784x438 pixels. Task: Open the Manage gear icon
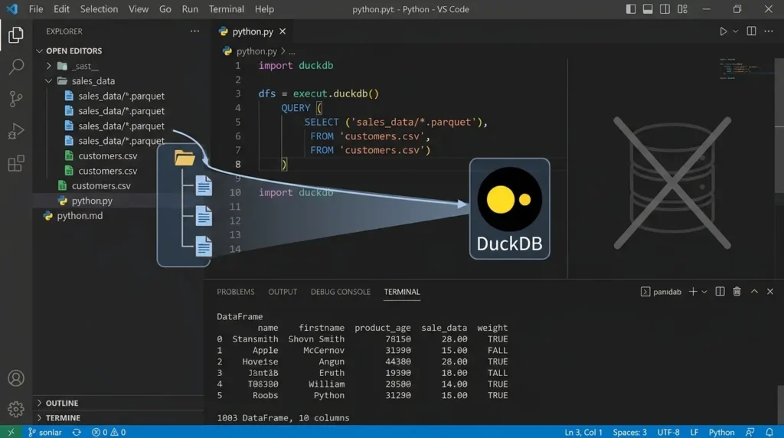pos(16,409)
